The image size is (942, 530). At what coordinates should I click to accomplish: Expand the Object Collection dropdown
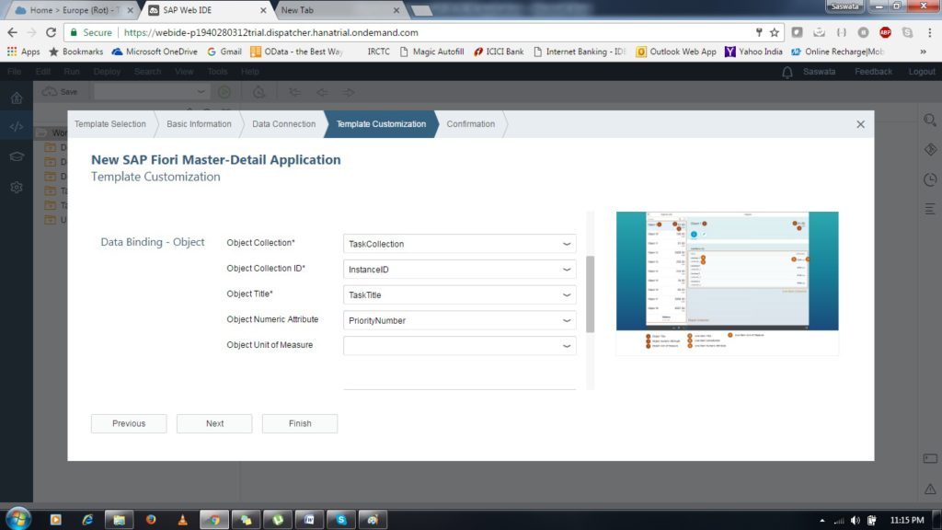pos(567,244)
